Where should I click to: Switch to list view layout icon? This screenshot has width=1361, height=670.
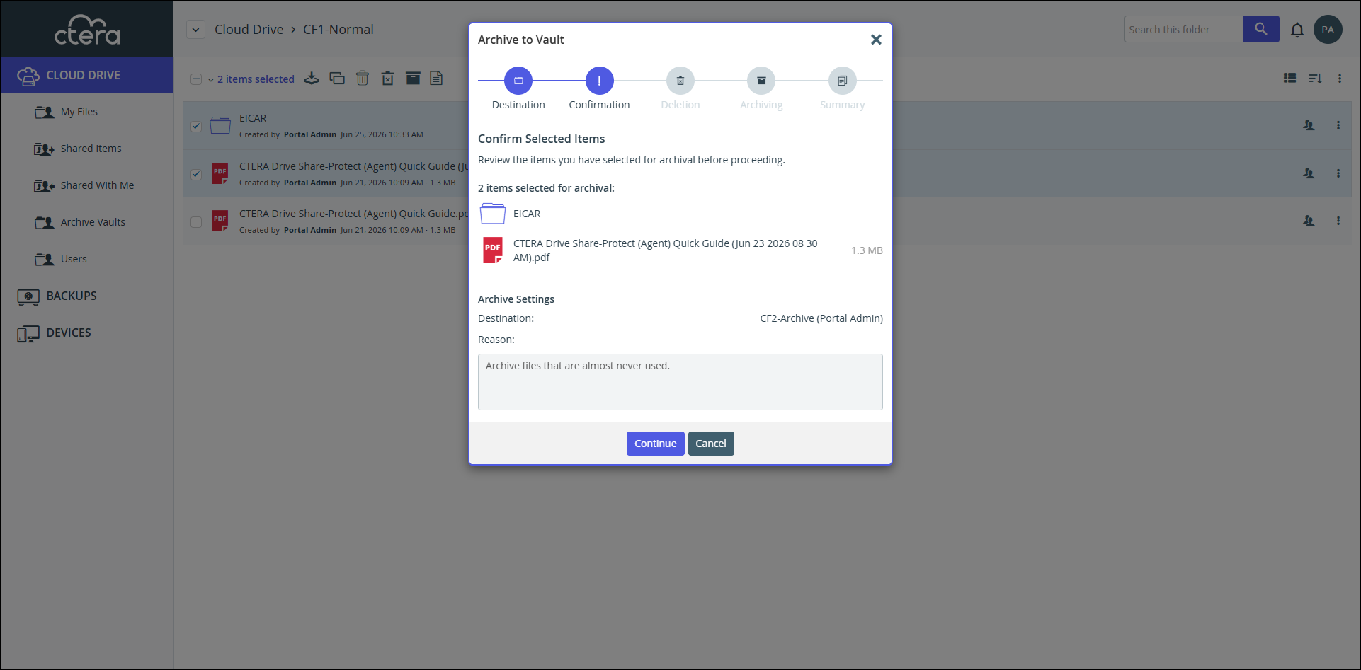(1289, 79)
